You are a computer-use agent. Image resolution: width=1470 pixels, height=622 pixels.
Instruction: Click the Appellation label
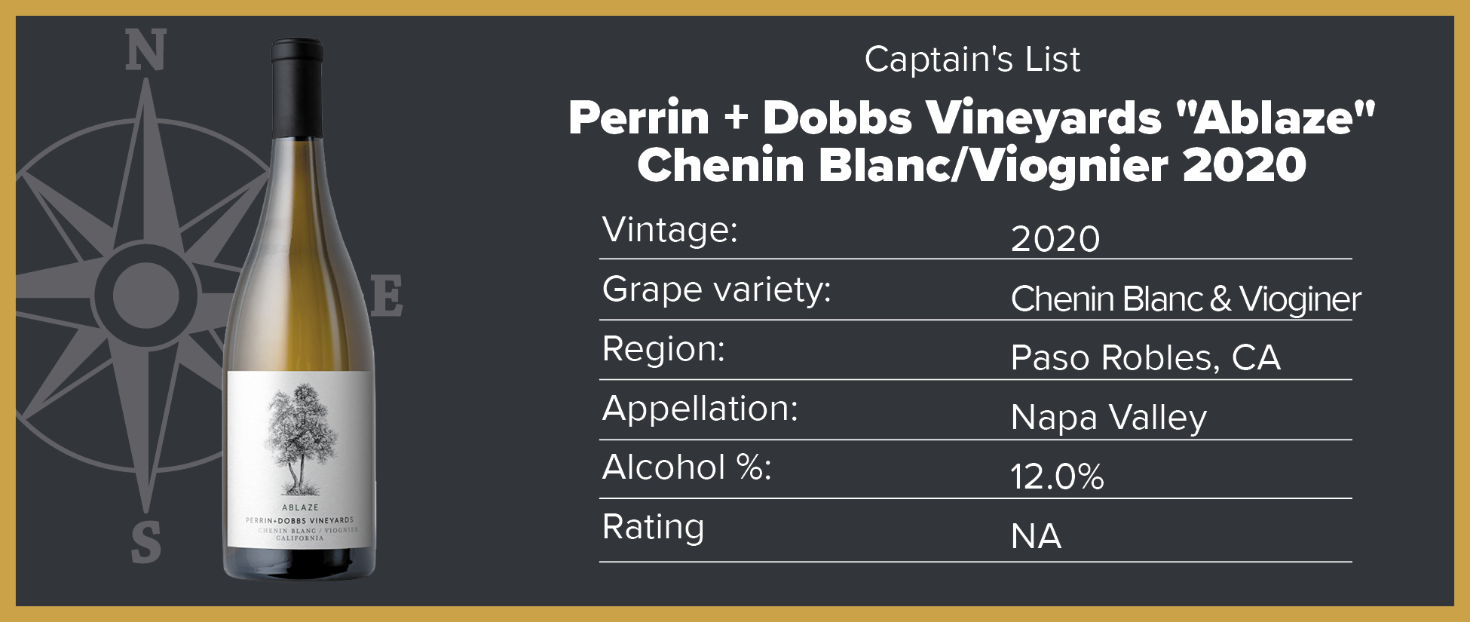tap(700, 409)
